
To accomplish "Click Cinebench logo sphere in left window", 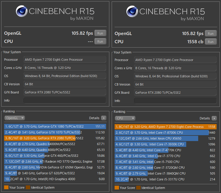I will pos(22,11).
